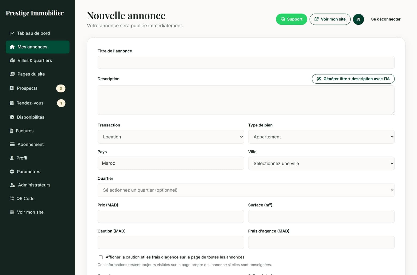Click the Rendez-vous calendar icon
The height and width of the screenshot is (275, 417).
(11, 103)
